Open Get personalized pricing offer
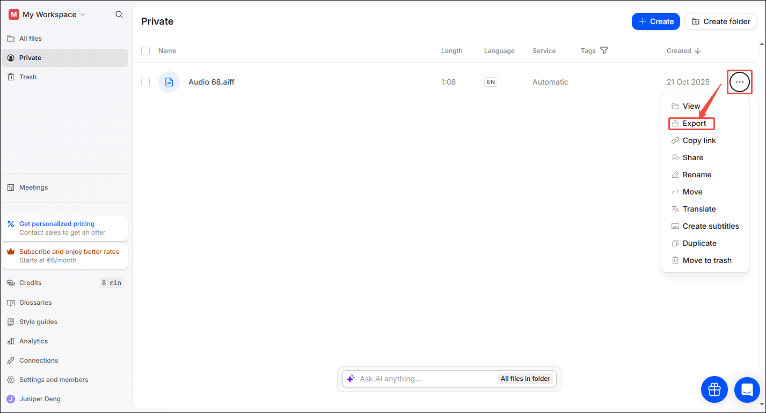 point(65,228)
